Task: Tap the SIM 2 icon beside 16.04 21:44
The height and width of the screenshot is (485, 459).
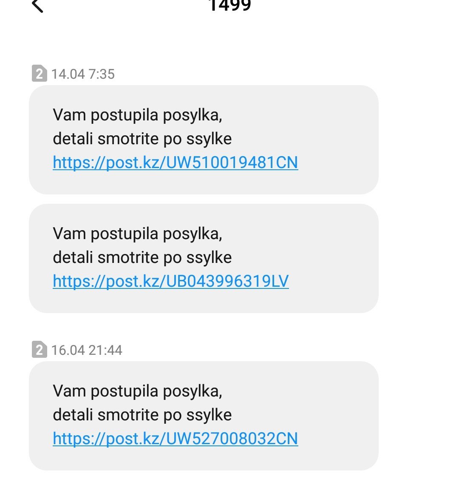Action: [x=39, y=350]
